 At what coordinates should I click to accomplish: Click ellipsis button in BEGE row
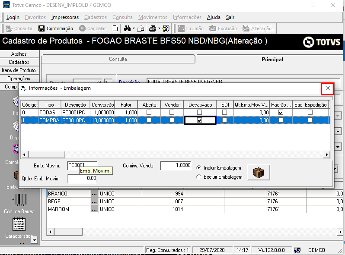point(94,201)
